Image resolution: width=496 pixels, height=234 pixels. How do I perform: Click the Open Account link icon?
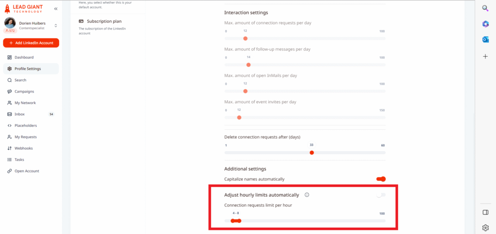coord(9,171)
